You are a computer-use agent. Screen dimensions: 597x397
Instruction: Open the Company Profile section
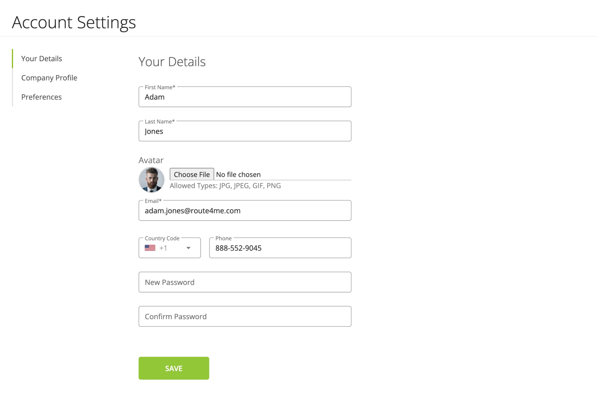click(x=49, y=77)
